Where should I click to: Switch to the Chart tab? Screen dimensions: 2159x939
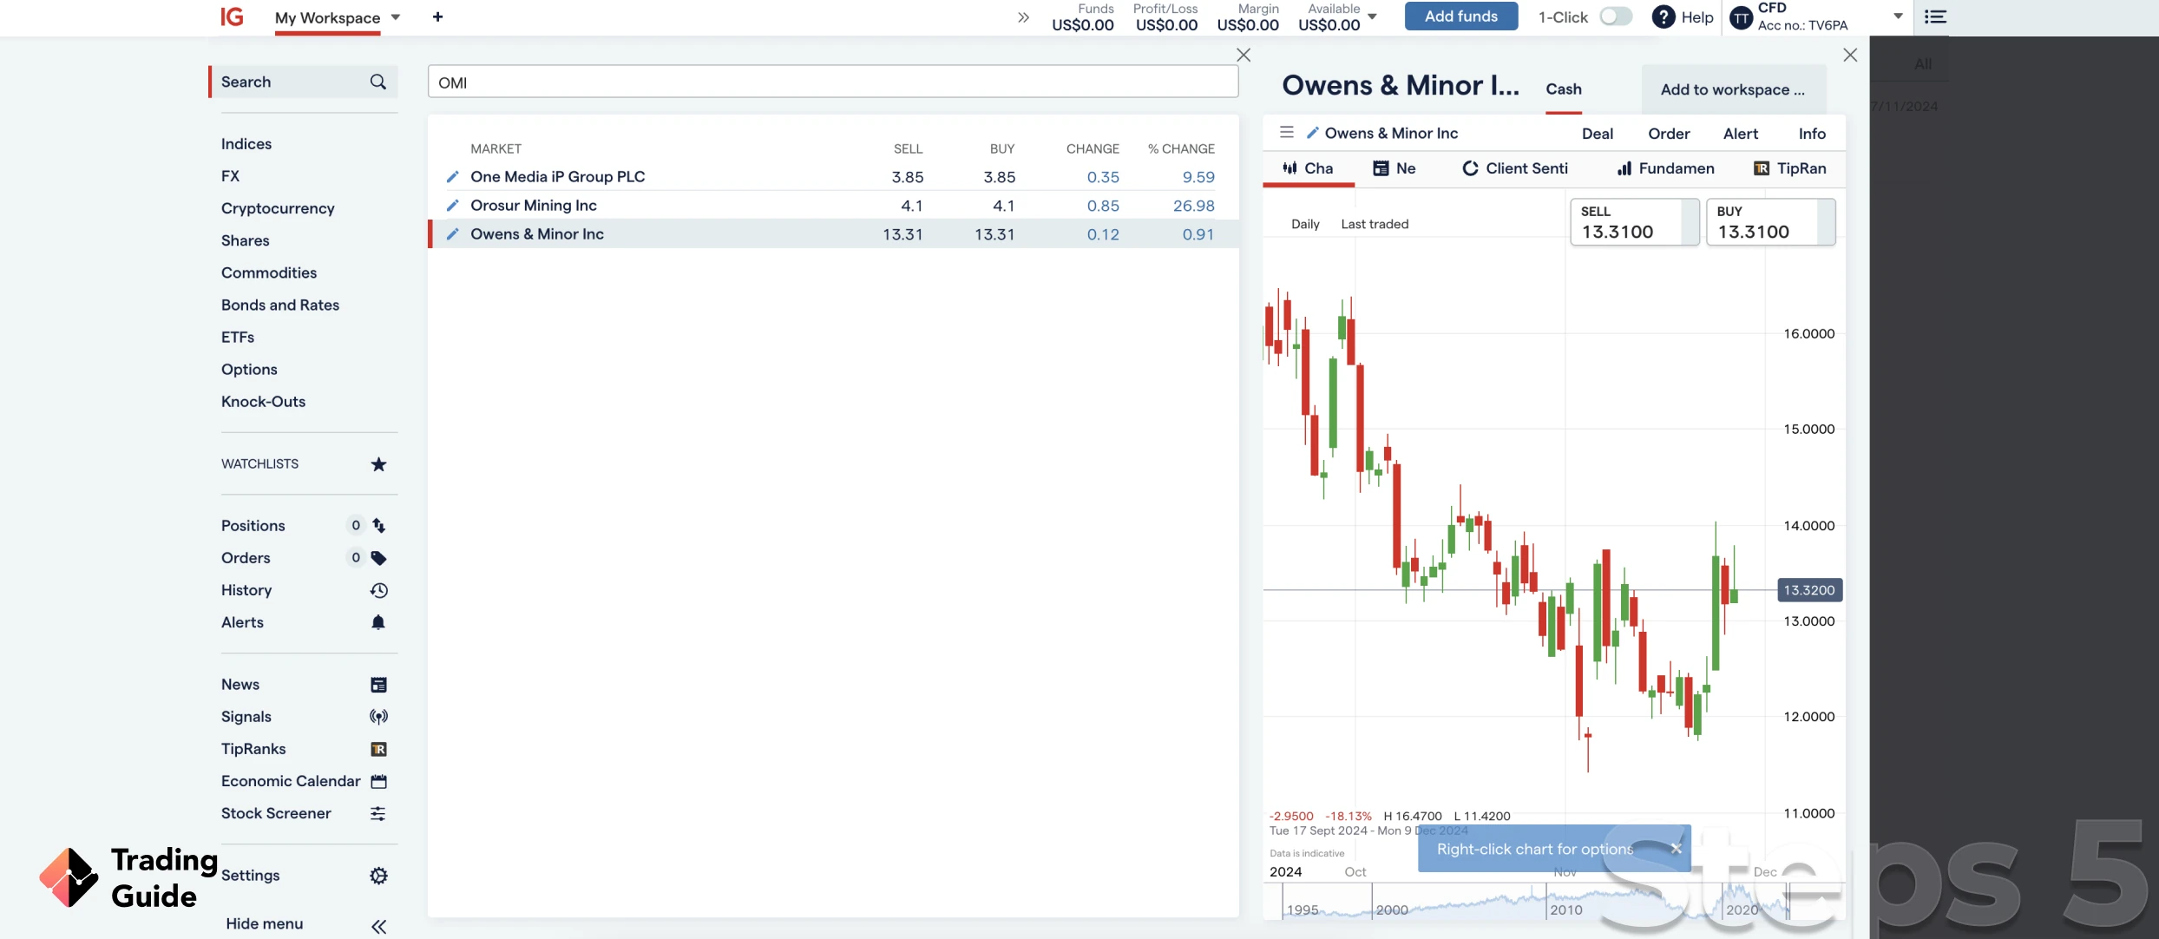point(1309,168)
